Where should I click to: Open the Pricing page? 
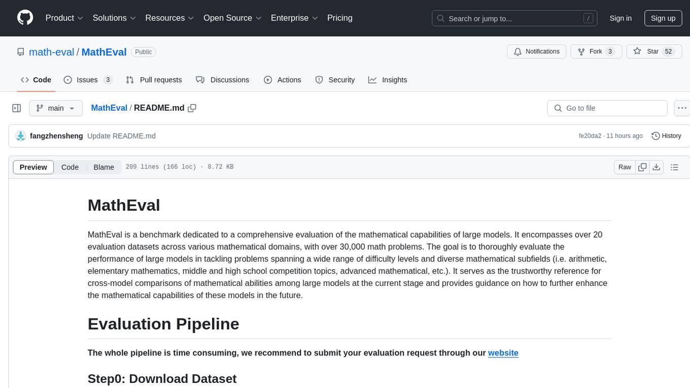(x=340, y=18)
